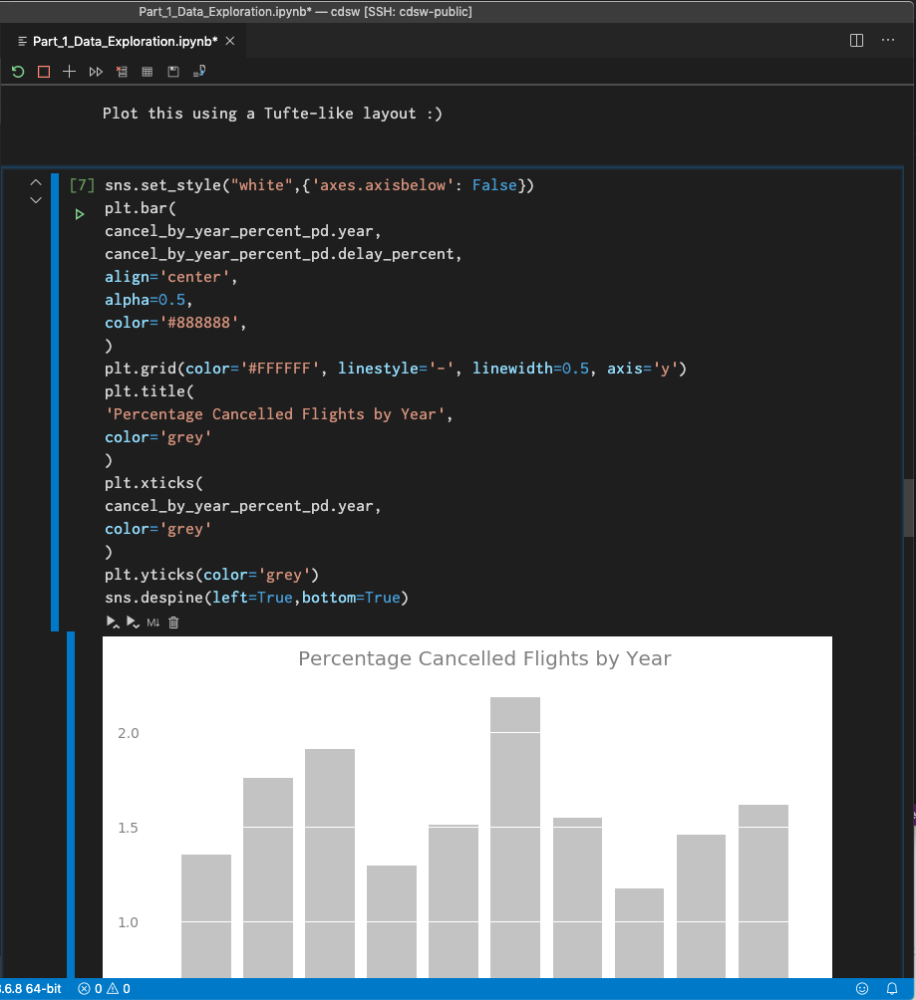Open split editor layout icon
The height and width of the screenshot is (1000, 916).
[855, 40]
